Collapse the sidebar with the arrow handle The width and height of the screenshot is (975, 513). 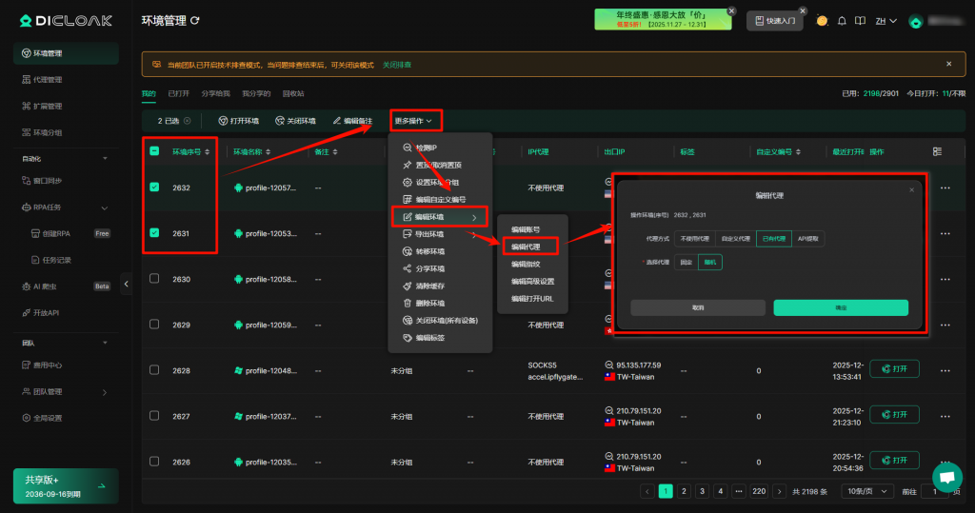pos(126,284)
